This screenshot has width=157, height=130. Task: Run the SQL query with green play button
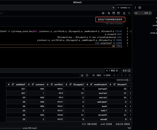click(x=129, y=13)
